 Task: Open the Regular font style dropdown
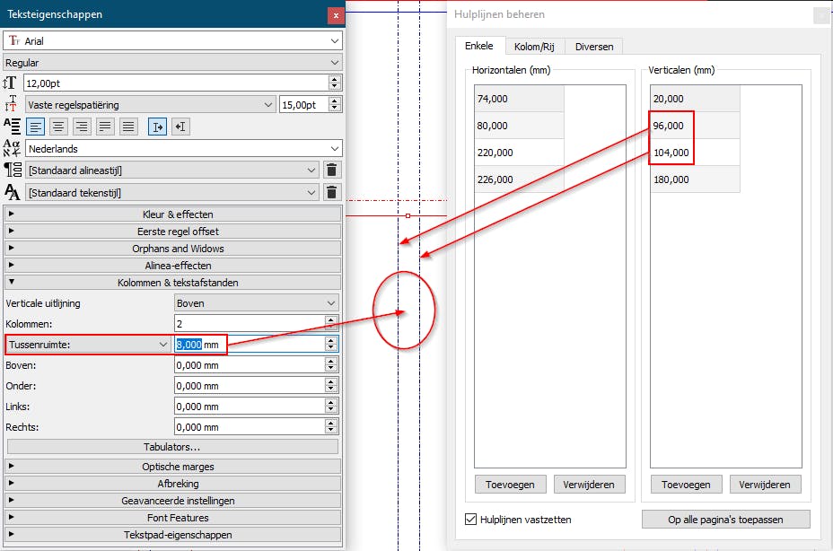tap(172, 63)
